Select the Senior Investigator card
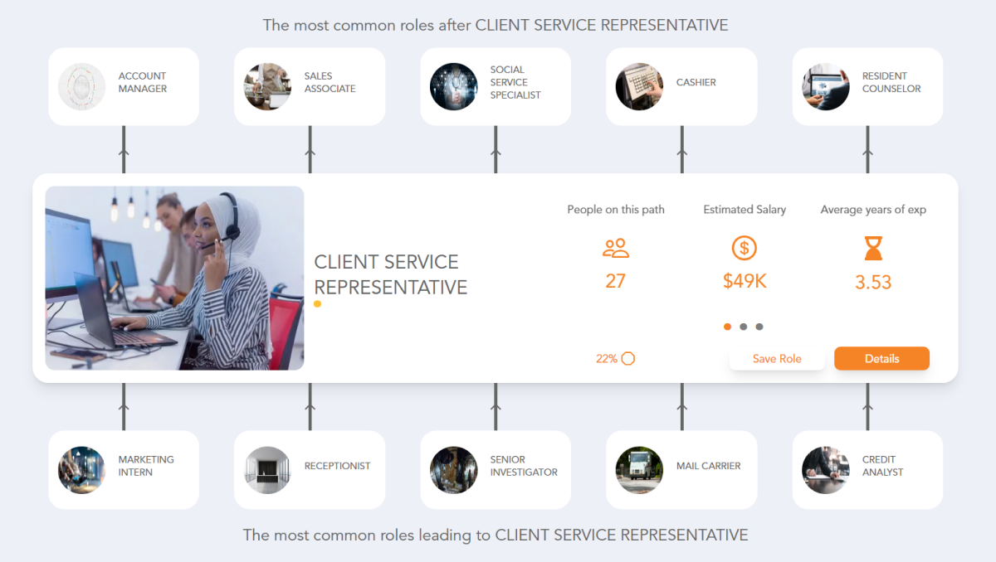996x562 pixels. click(x=496, y=470)
